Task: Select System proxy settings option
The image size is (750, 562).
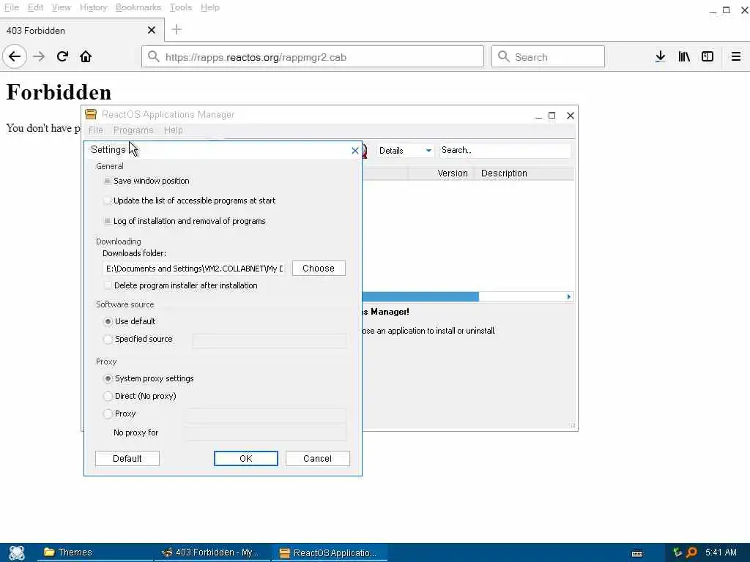Action: [x=108, y=378]
